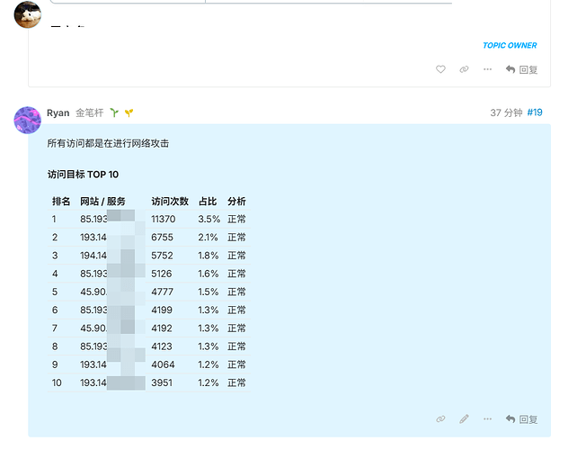Image resolution: width=577 pixels, height=450 pixels.
Task: Click the 正常 cell in the 11370 row
Action: pos(236,219)
